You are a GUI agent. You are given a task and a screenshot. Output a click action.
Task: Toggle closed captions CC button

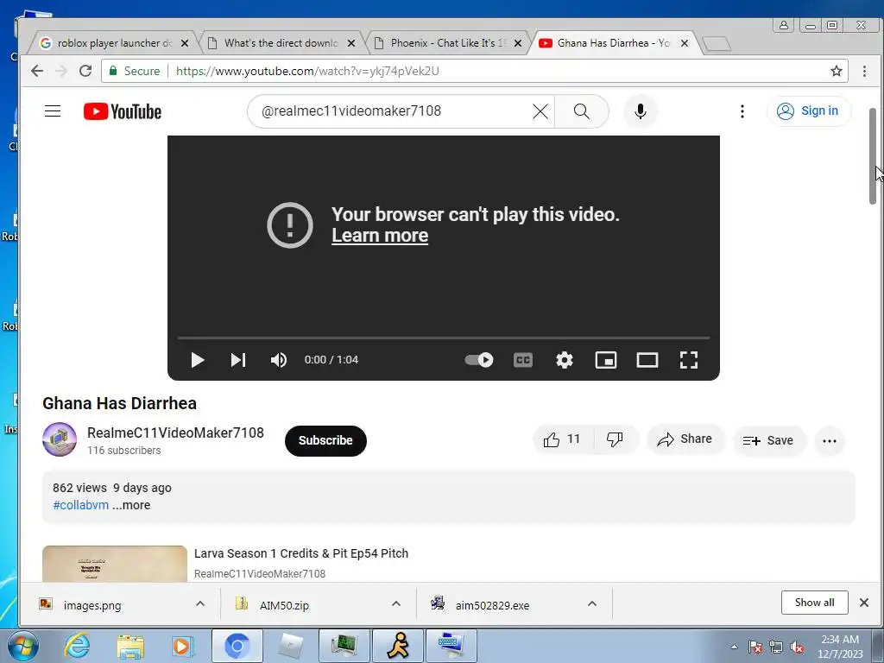pyautogui.click(x=523, y=360)
